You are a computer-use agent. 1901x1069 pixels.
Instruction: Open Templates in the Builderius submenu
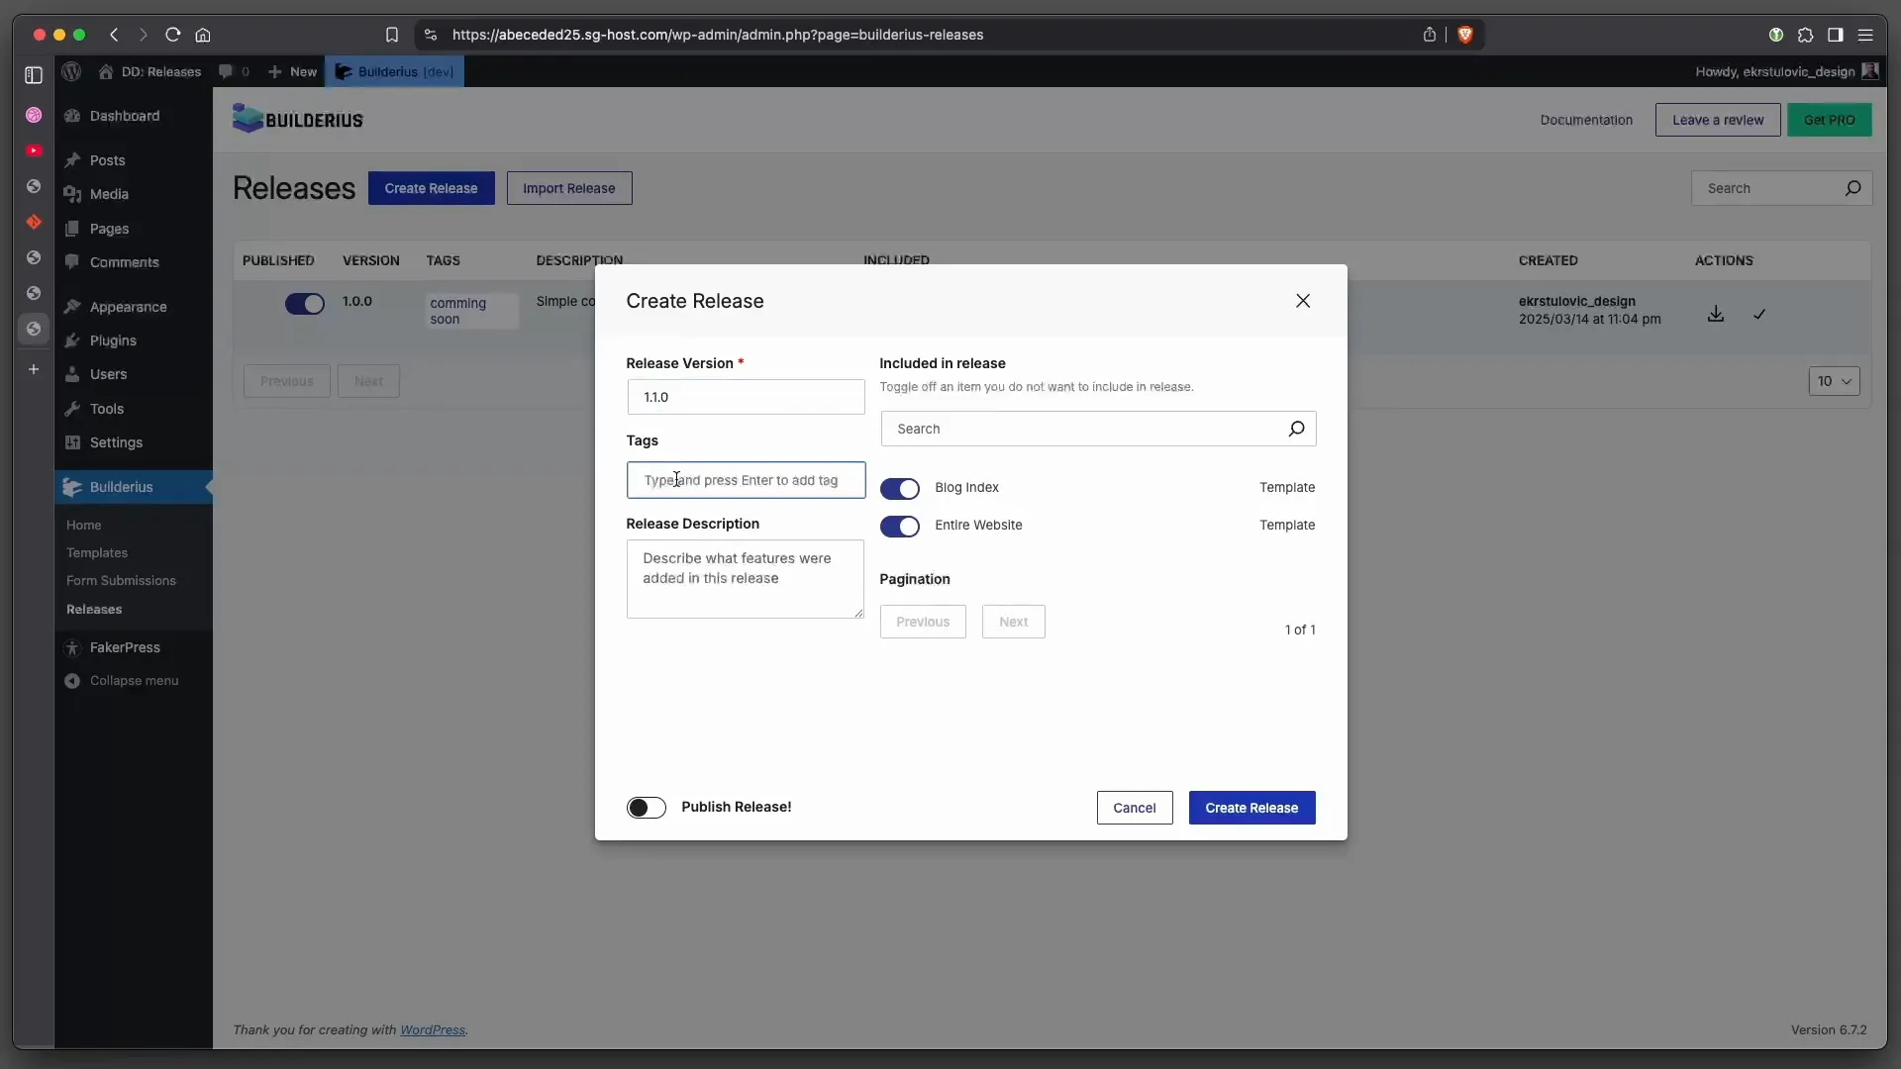tap(97, 552)
